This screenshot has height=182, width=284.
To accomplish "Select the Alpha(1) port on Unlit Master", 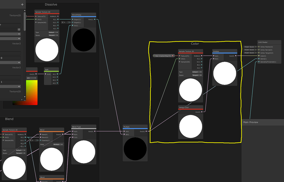I will point(259,59).
